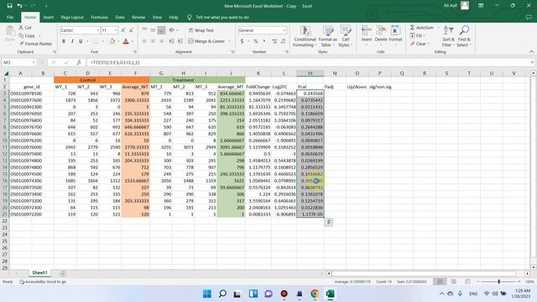Image resolution: width=537 pixels, height=302 pixels.
Task: Open Sort & Filter
Action: click(x=448, y=36)
